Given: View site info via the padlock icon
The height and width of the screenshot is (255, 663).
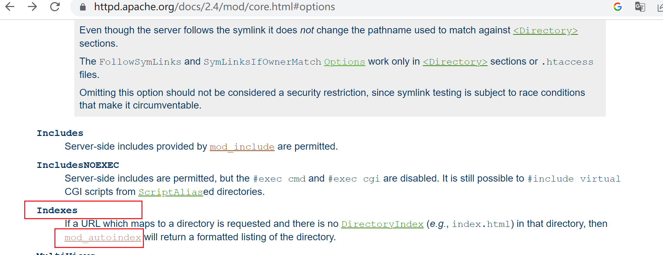Looking at the screenshot, I should coord(83,7).
